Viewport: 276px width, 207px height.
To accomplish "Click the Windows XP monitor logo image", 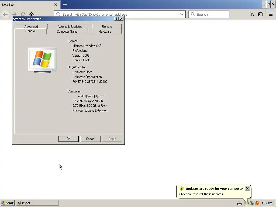I will [42, 60].
